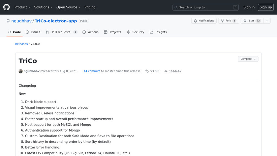The height and width of the screenshot is (156, 277).
Task: Switch to the Issues tab
Action: click(33, 32)
